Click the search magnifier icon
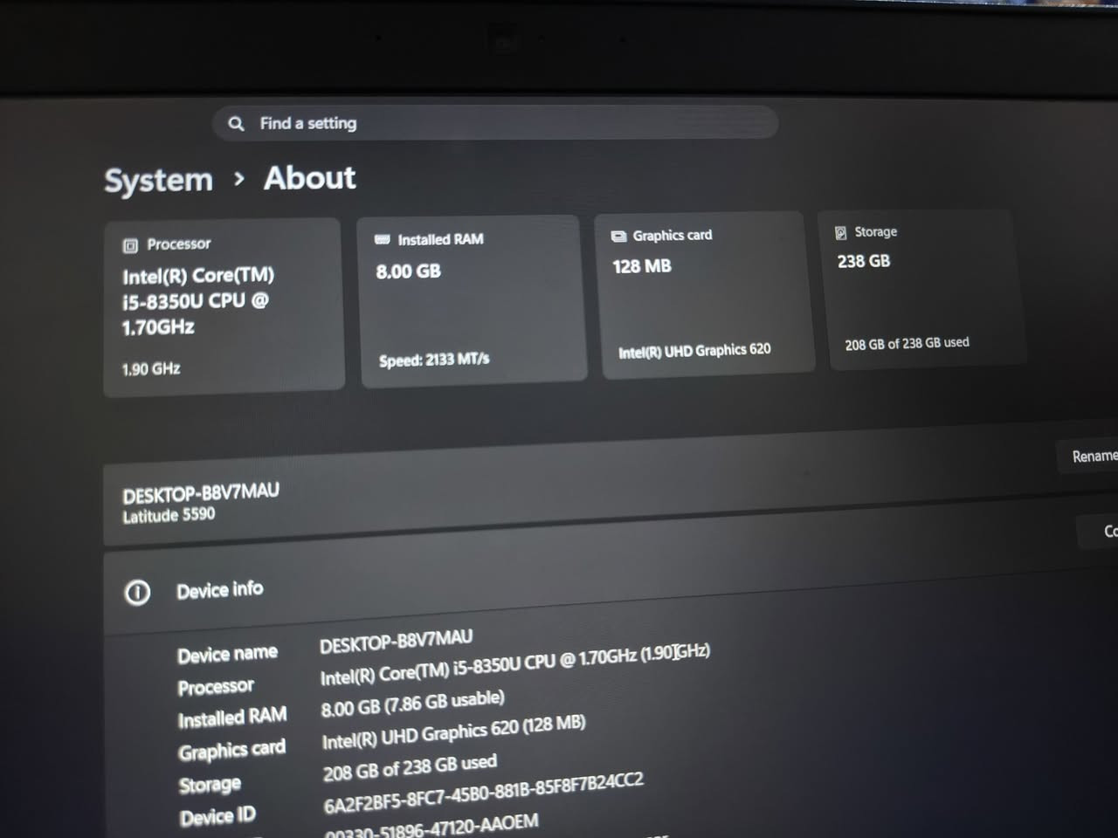 coord(236,124)
